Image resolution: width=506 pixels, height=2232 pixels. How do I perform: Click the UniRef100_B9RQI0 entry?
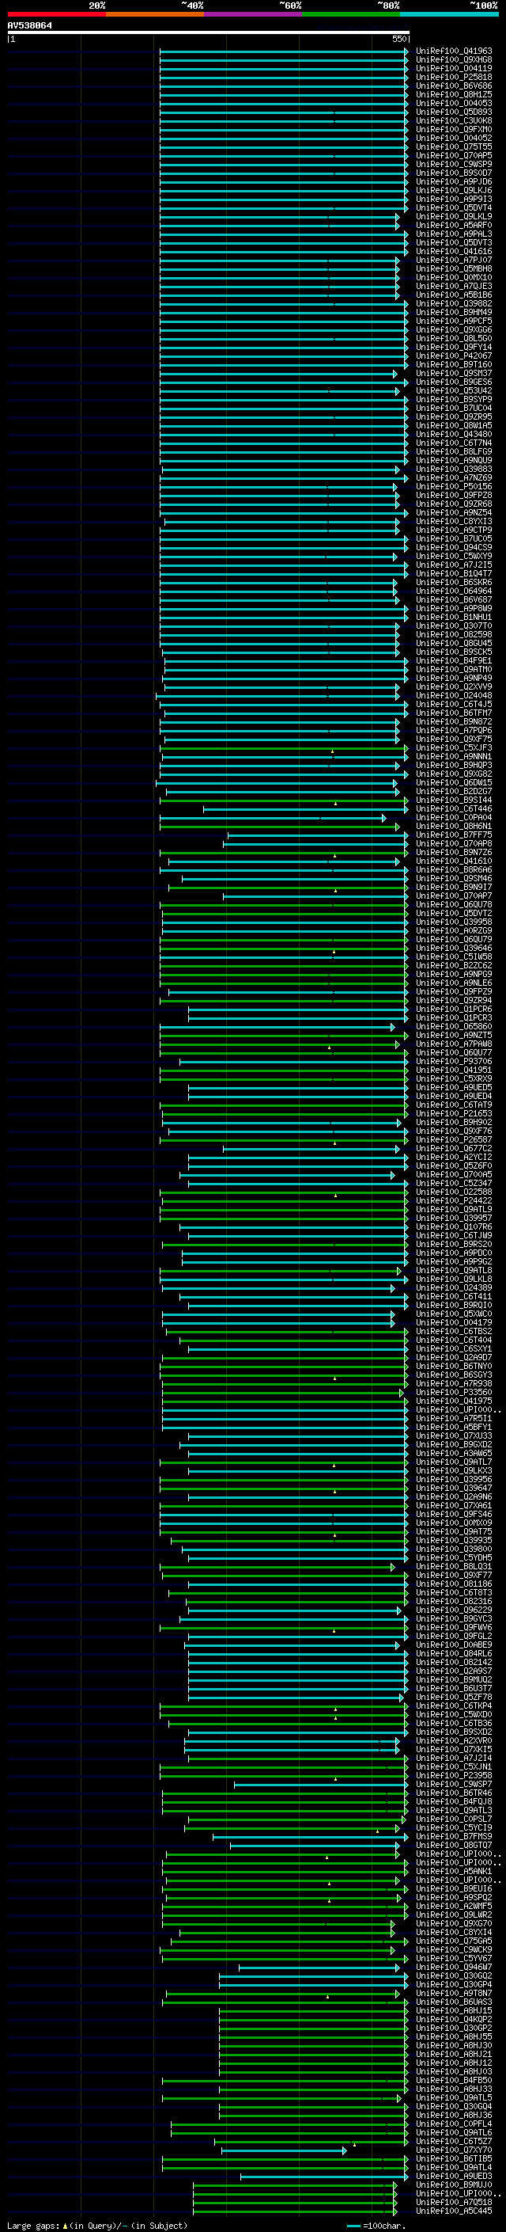pyautogui.click(x=454, y=1305)
